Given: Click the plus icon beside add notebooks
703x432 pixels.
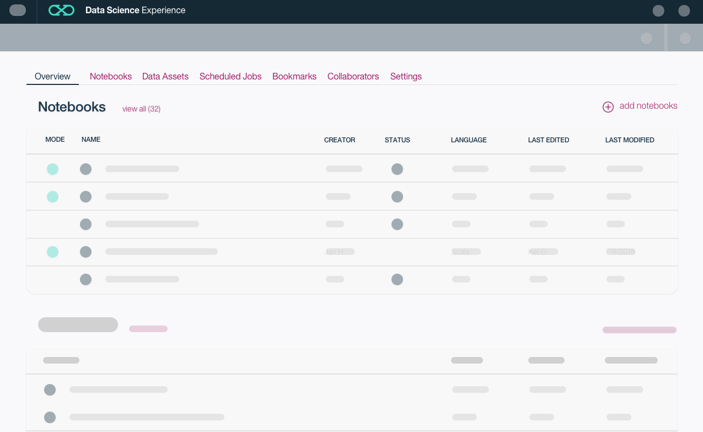Looking at the screenshot, I should [608, 107].
